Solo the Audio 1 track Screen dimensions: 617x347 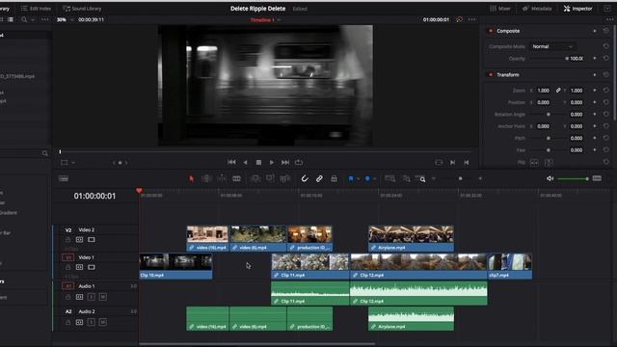(92, 297)
